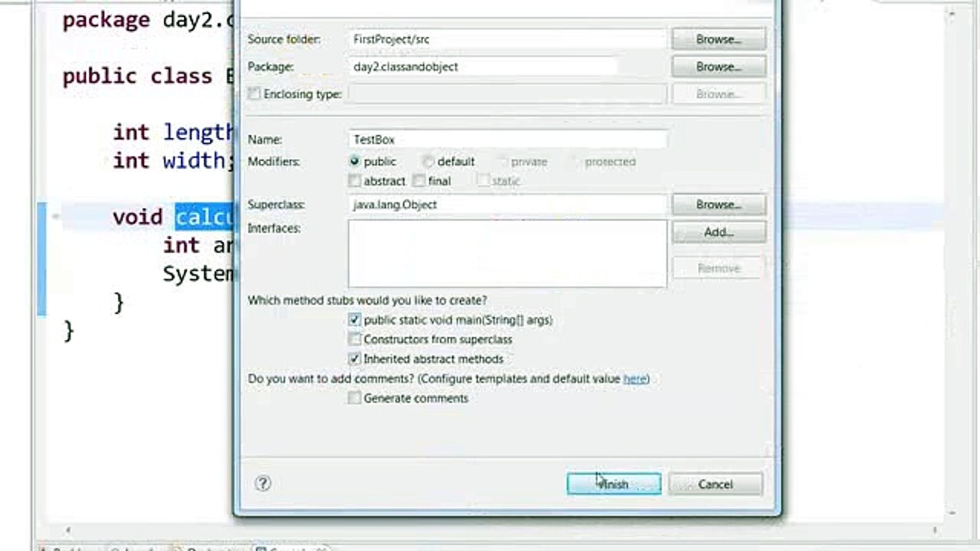Viewport: 980px width, 551px height.
Task: Enable the Enclosing type option
Action: [x=254, y=94]
